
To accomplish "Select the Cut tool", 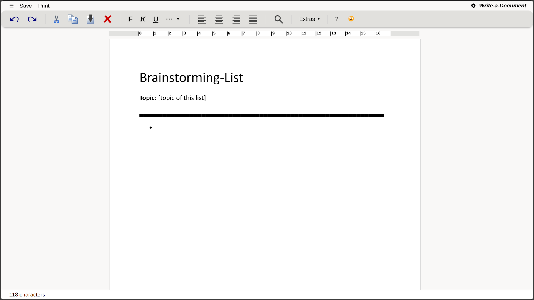I will click(x=56, y=19).
